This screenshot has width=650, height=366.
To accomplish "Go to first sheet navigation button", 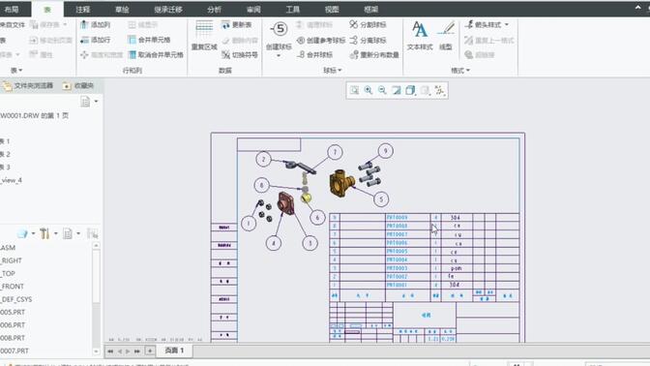I will coord(110,351).
